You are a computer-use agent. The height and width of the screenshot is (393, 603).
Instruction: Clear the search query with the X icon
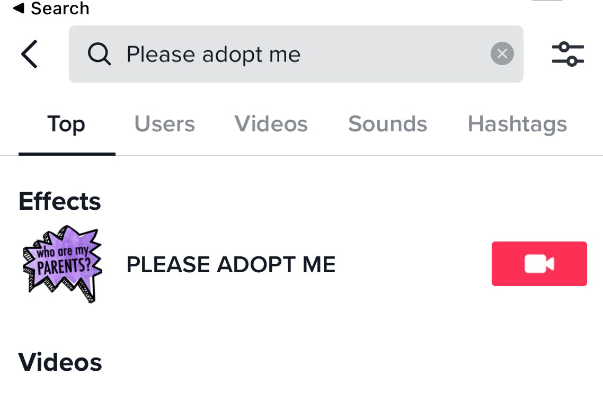tap(502, 53)
